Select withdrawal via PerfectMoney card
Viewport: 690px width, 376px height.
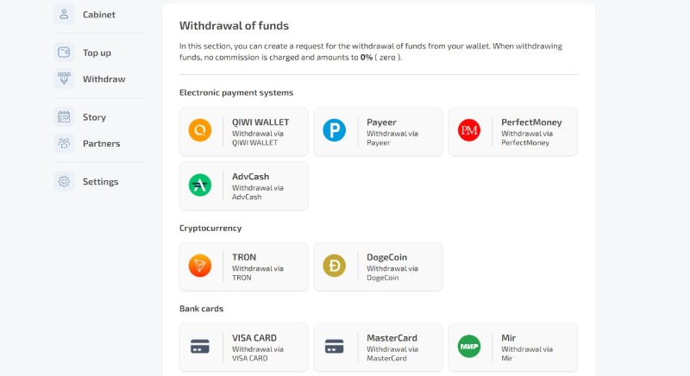[x=512, y=131]
